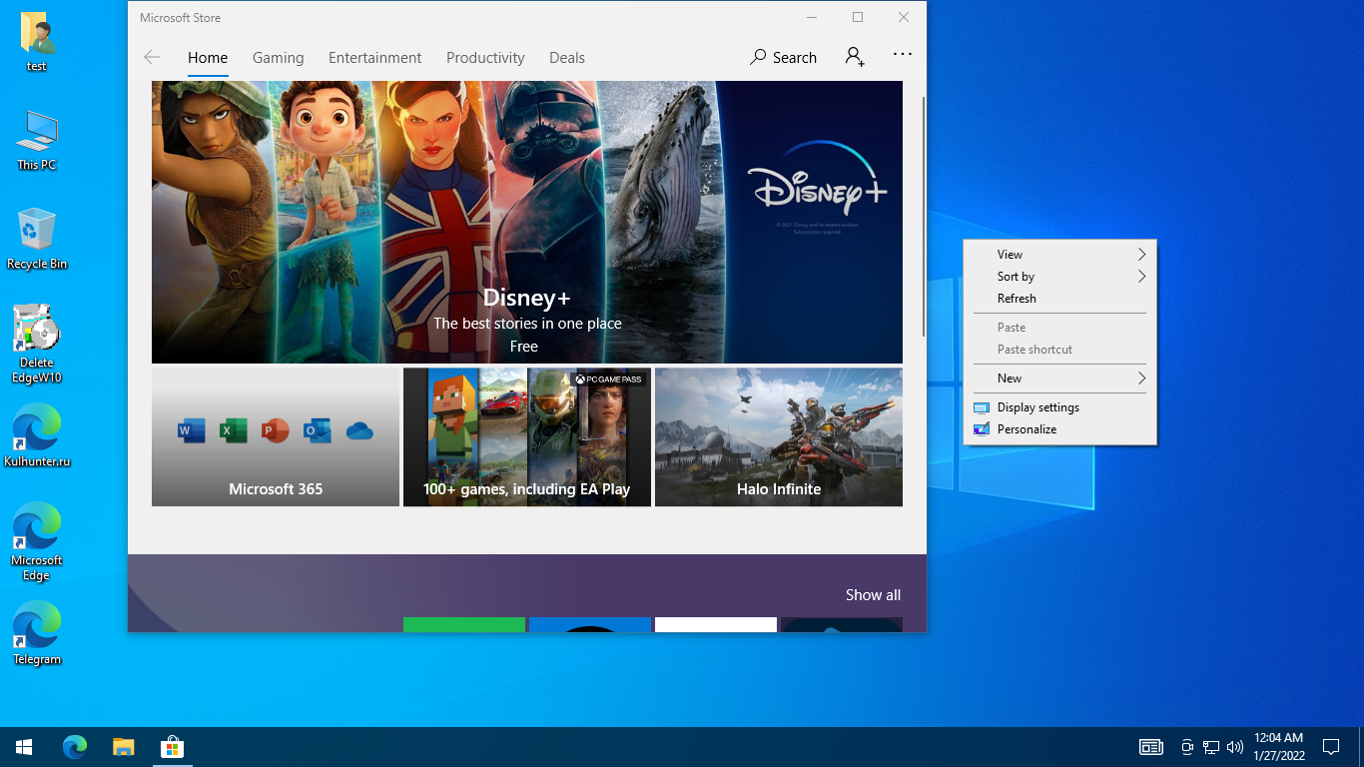Open the account sign-in person icon
This screenshot has width=1364, height=767.
(855, 57)
